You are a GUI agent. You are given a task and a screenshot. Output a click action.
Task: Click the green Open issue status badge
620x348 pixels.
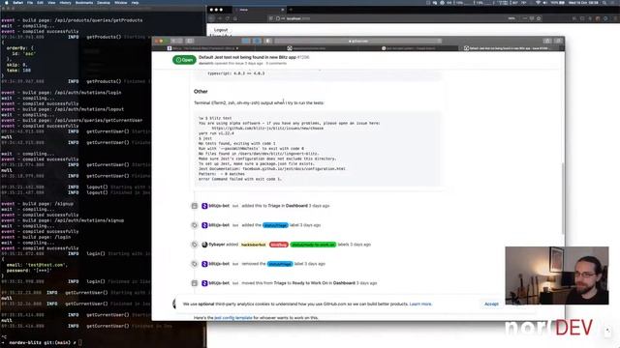(x=184, y=60)
